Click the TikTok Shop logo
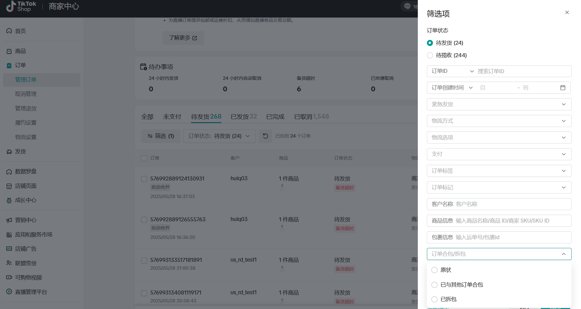This screenshot has width=581, height=309. tap(21, 6)
